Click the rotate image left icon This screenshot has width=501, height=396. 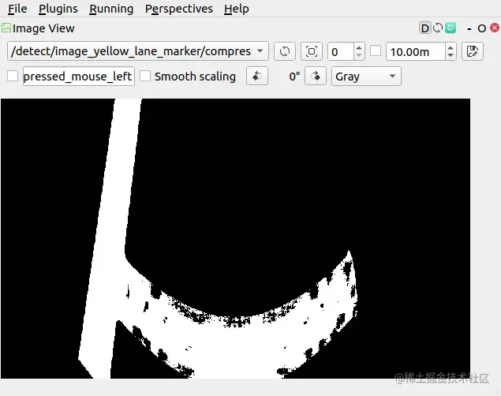(257, 76)
